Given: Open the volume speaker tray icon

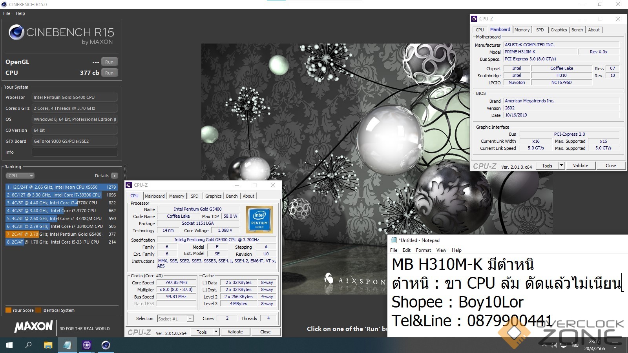Looking at the screenshot, I should tap(553, 345).
